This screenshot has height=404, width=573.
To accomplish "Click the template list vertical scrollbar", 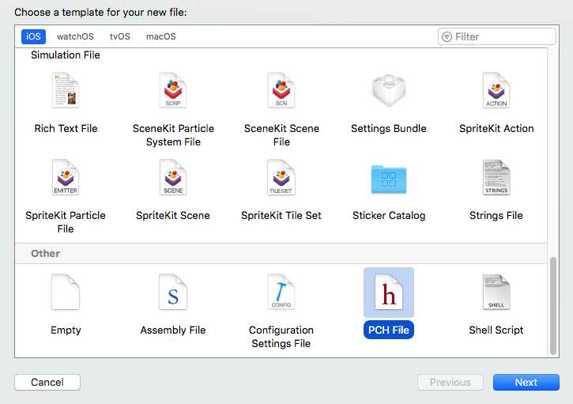I will click(553, 306).
